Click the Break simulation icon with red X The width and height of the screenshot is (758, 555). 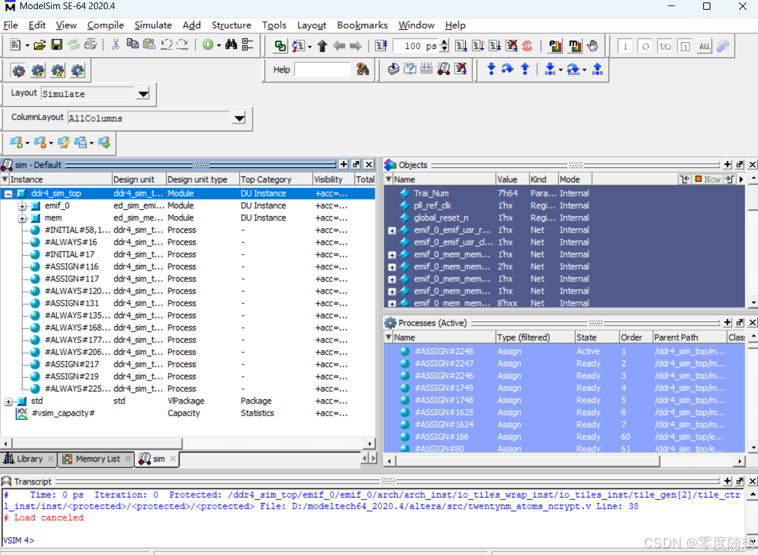click(x=511, y=46)
